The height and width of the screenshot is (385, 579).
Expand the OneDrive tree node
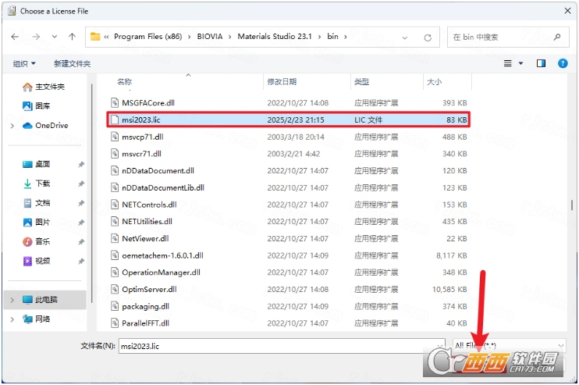coord(12,126)
